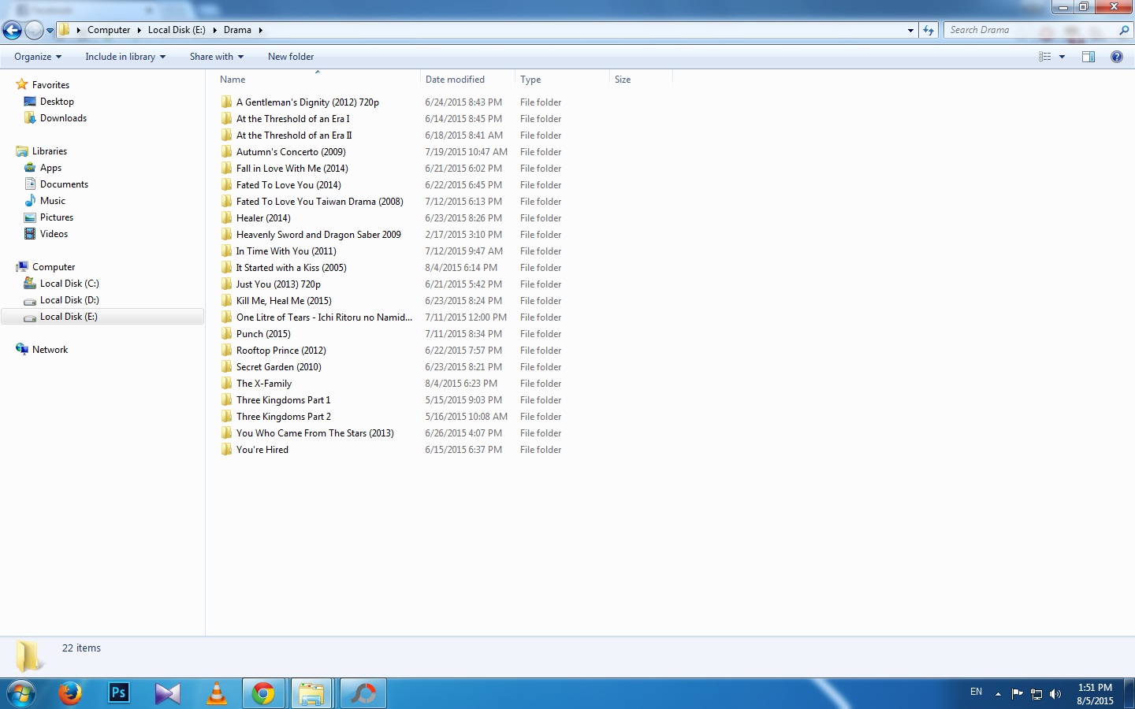Click the Google Chrome taskbar icon
This screenshot has height=709, width=1135.
click(x=263, y=693)
